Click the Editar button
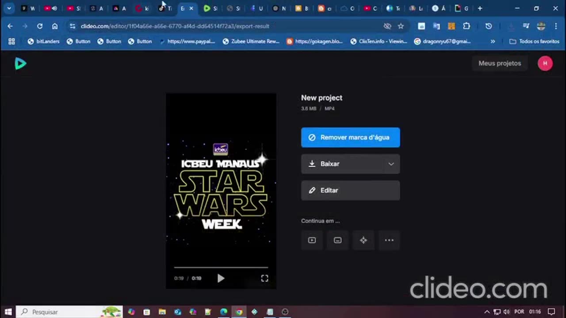Screen dimensions: 566x318 coord(350,190)
